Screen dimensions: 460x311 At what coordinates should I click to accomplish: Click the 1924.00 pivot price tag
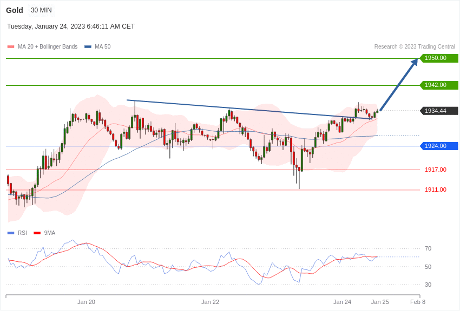pyautogui.click(x=439, y=146)
